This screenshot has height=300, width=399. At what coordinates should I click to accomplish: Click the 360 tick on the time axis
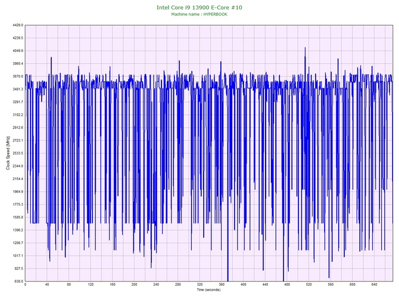pyautogui.click(x=222, y=284)
